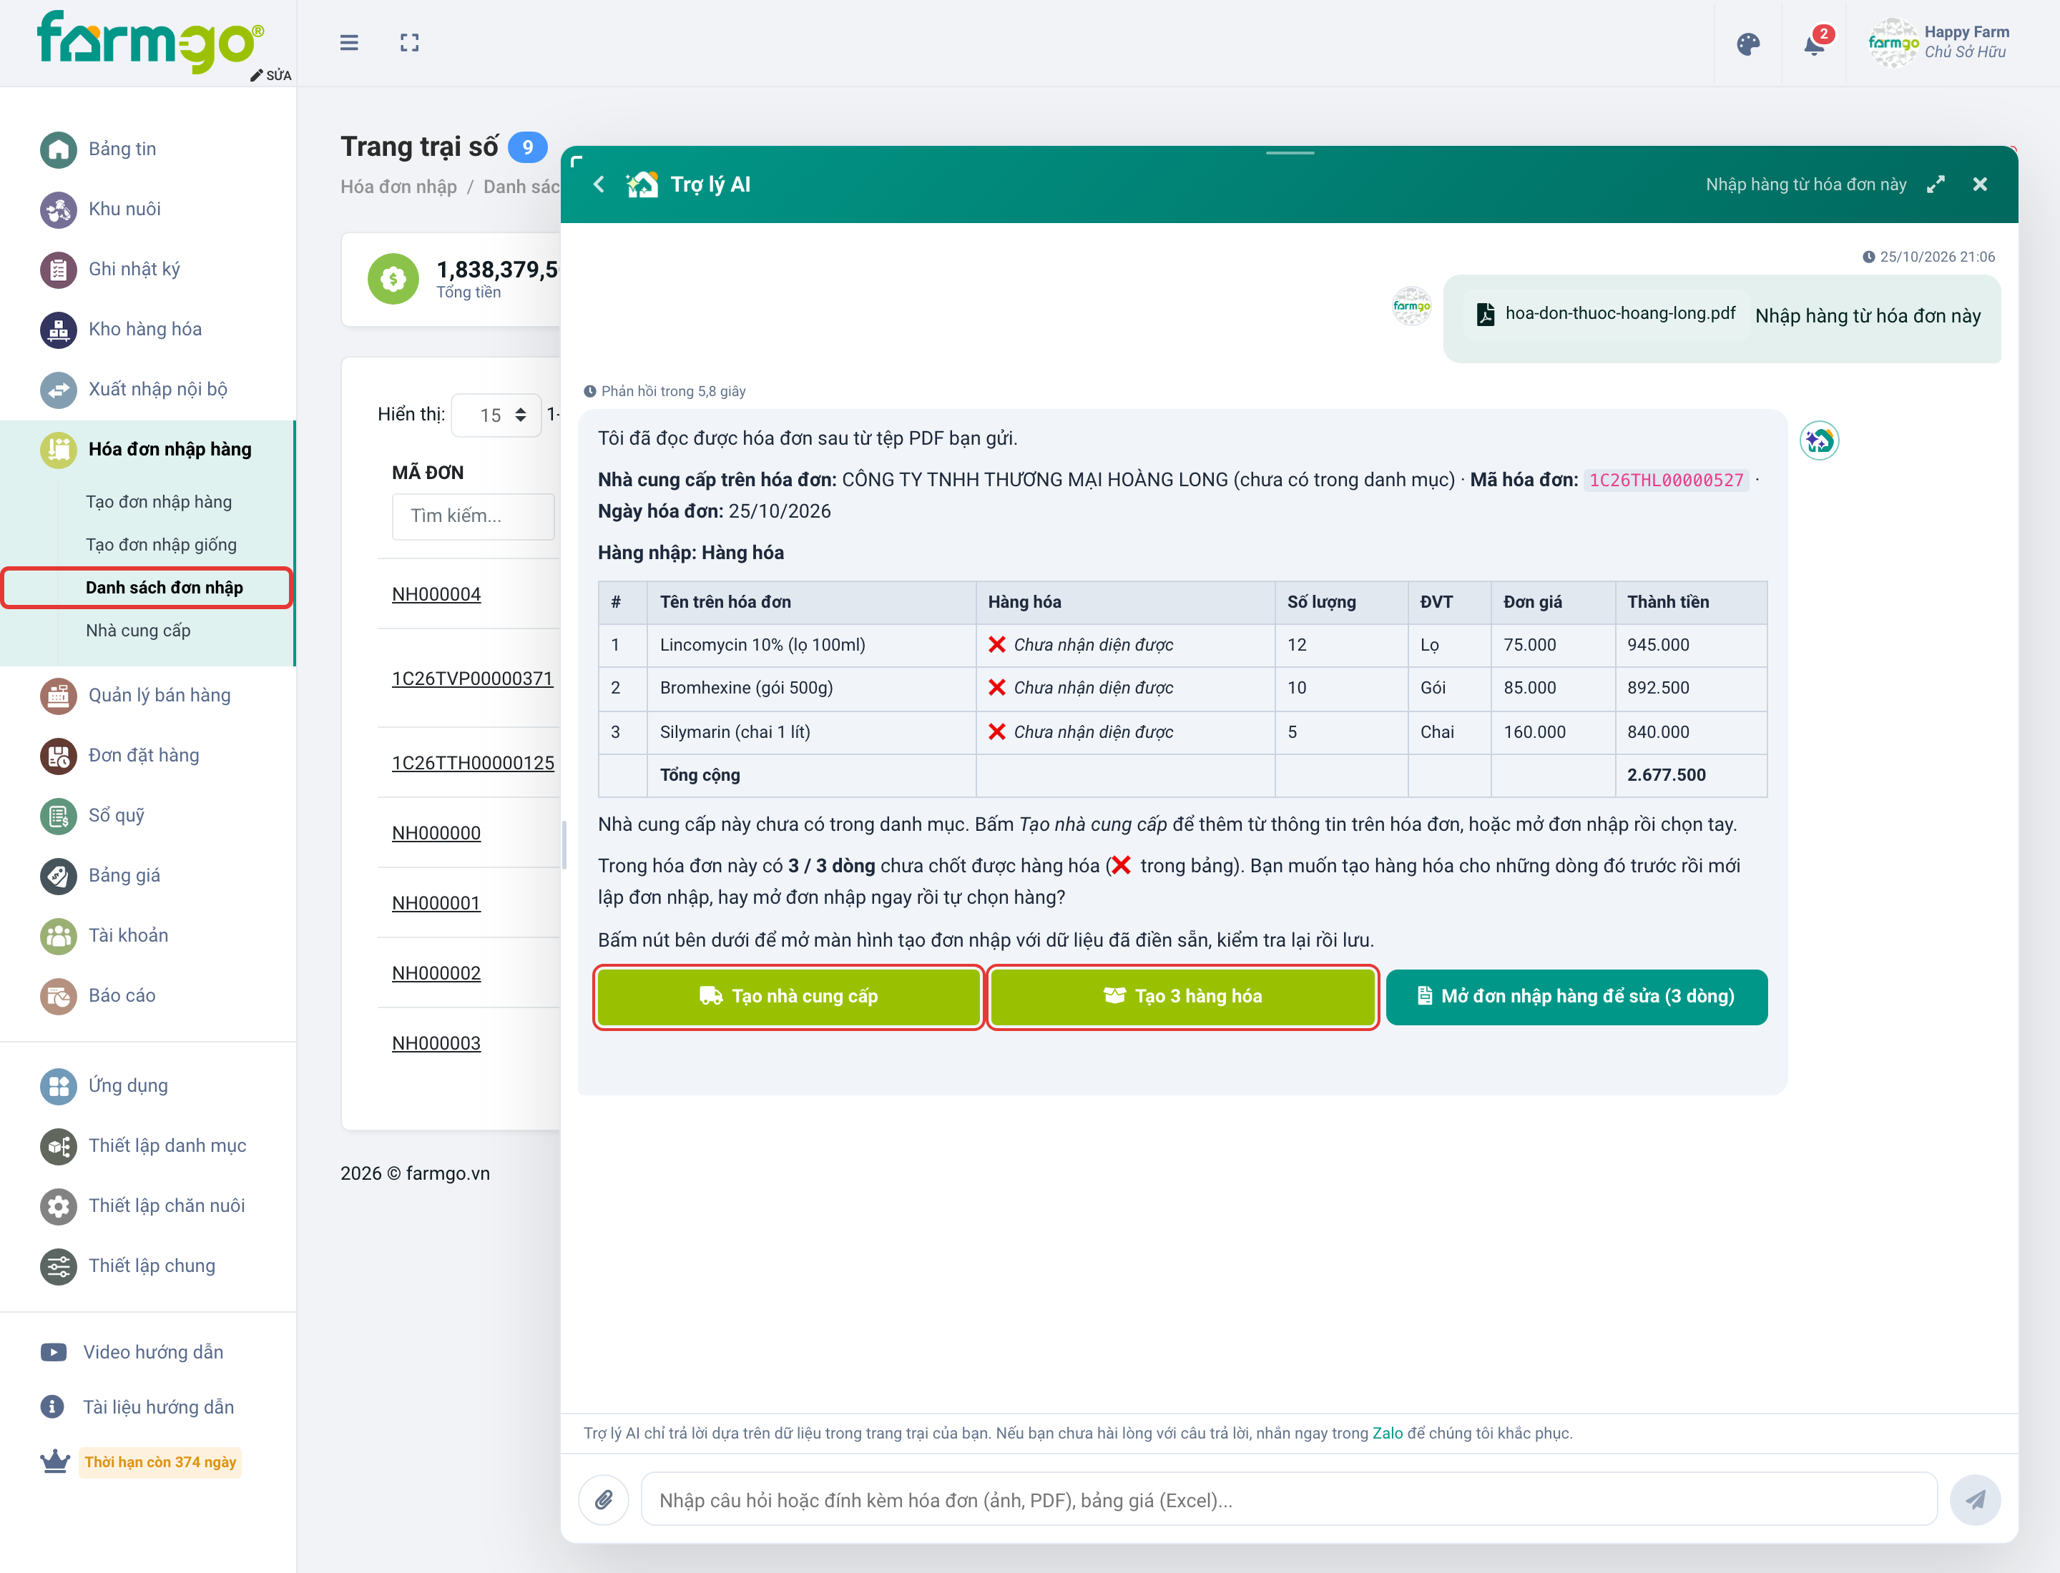Screen dimensions: 2060x1573
Task: Open the Hiển thị 15 rows dropdown
Action: click(x=496, y=415)
